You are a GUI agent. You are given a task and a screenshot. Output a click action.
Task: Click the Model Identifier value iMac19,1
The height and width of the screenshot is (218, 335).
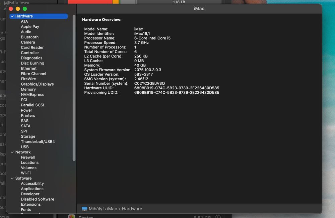click(x=142, y=33)
